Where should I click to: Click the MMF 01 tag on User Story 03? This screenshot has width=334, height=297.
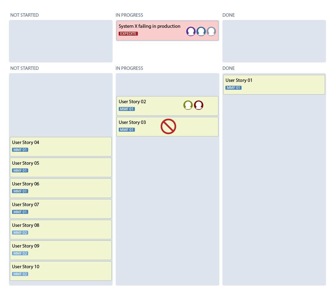coord(127,129)
